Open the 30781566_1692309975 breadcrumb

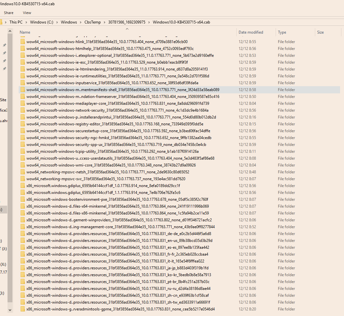tap(127, 22)
